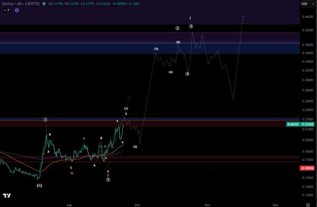Click the close value C0.22265
317x207 pixels.
pos(103,4)
